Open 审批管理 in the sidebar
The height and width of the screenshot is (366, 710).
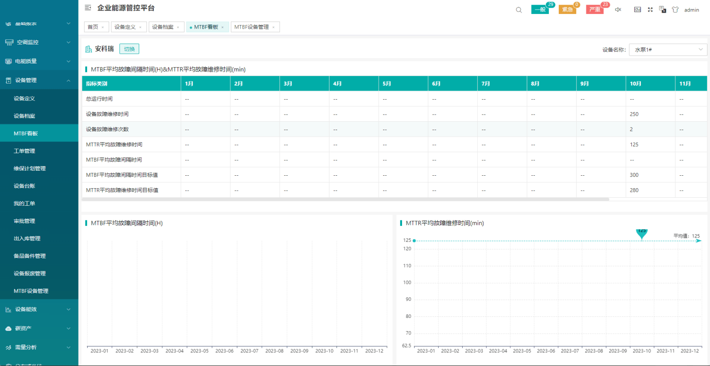[39, 221]
